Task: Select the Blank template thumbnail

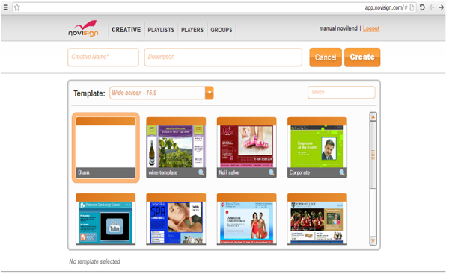Action: [106, 148]
